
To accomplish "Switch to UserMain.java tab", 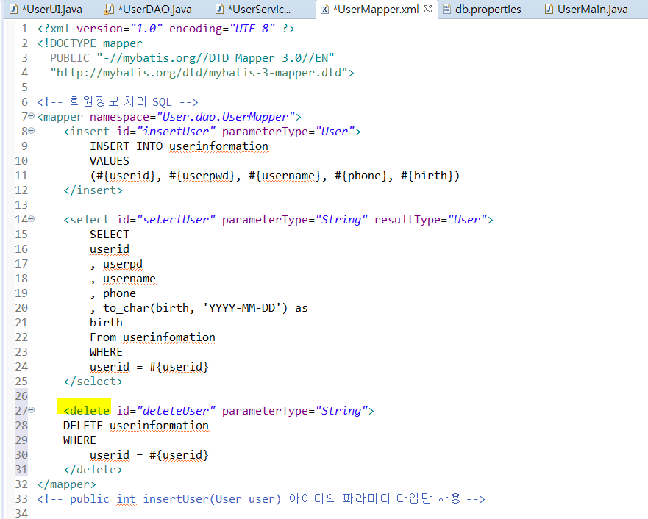I will click(x=587, y=9).
